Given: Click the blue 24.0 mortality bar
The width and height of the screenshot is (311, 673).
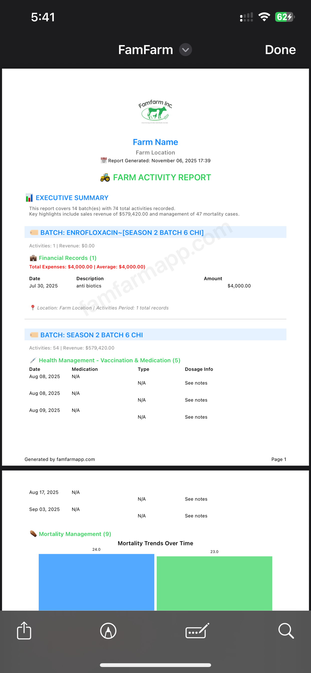Looking at the screenshot, I should click(x=96, y=582).
